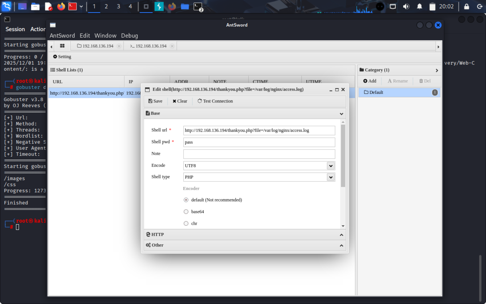The height and width of the screenshot is (304, 486).
Task: Click the dialog scrollbar down arrow
Action: (x=343, y=226)
